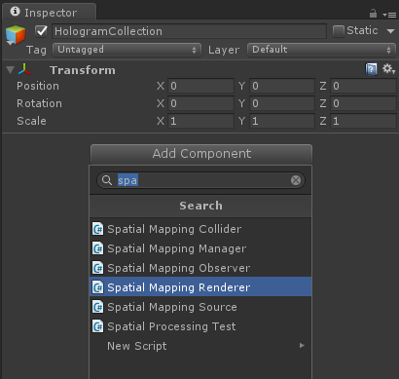Open the Inspector panel options menu

[x=389, y=15]
